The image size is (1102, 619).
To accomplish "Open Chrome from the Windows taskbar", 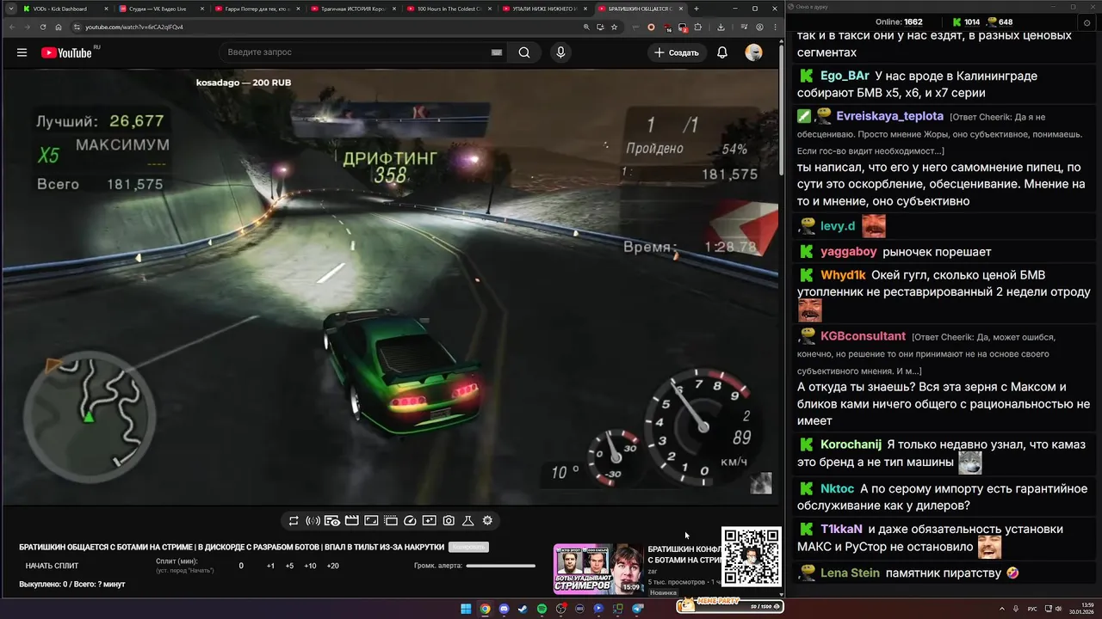I will coord(485,609).
